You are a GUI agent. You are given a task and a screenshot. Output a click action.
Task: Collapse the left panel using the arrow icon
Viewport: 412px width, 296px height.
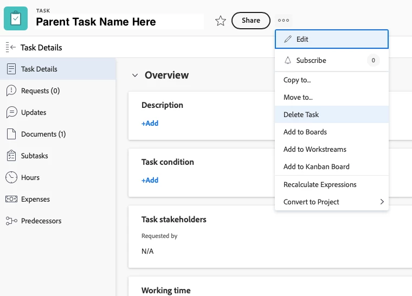coord(11,48)
